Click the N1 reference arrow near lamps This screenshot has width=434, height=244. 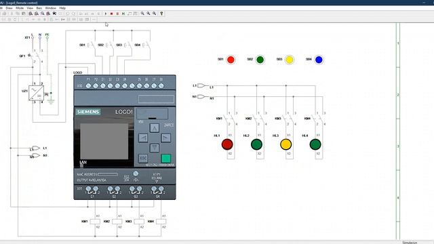pos(201,96)
